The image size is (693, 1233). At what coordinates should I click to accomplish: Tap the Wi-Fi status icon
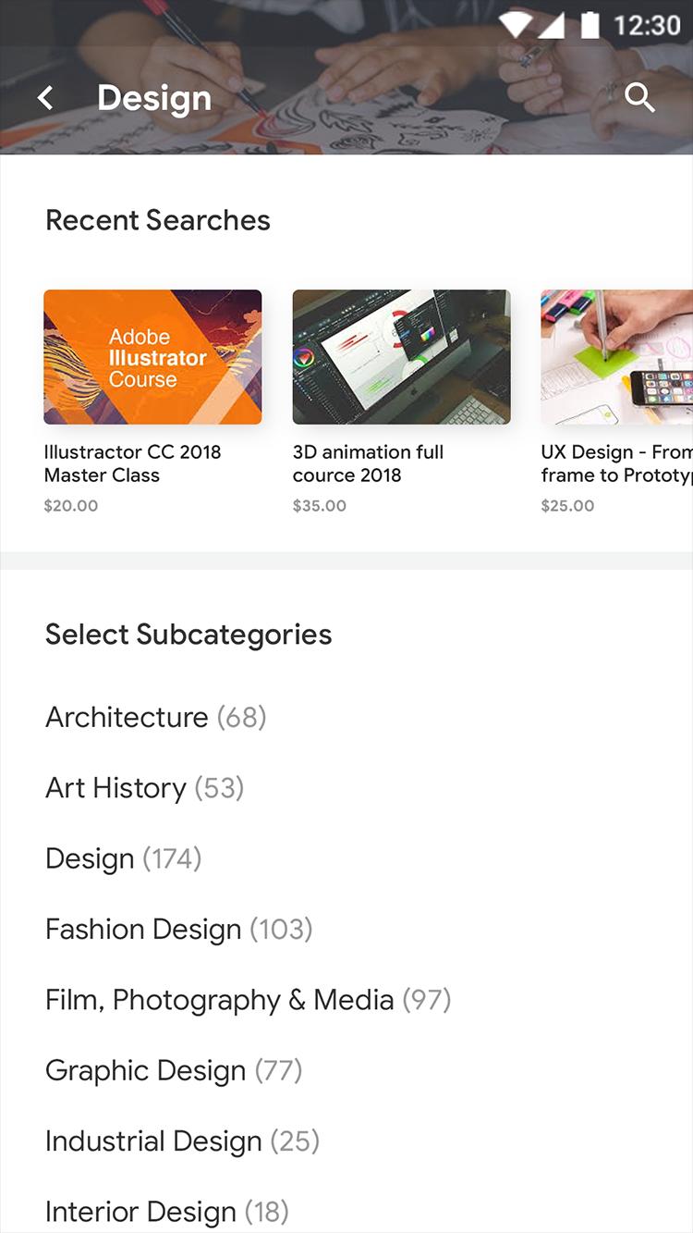tap(516, 25)
